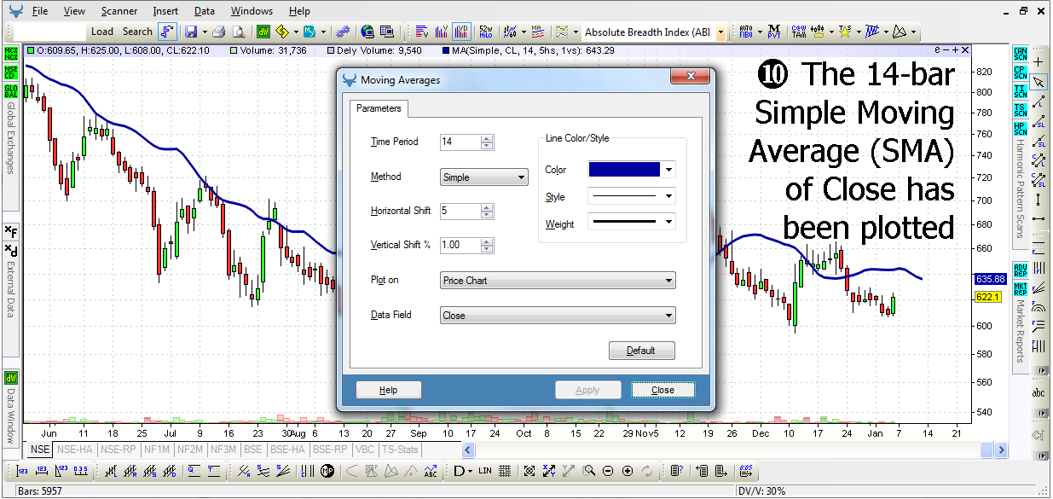The height and width of the screenshot is (499, 1053).
Task: Increase the Vertical Shift % stepper
Action: click(x=487, y=241)
